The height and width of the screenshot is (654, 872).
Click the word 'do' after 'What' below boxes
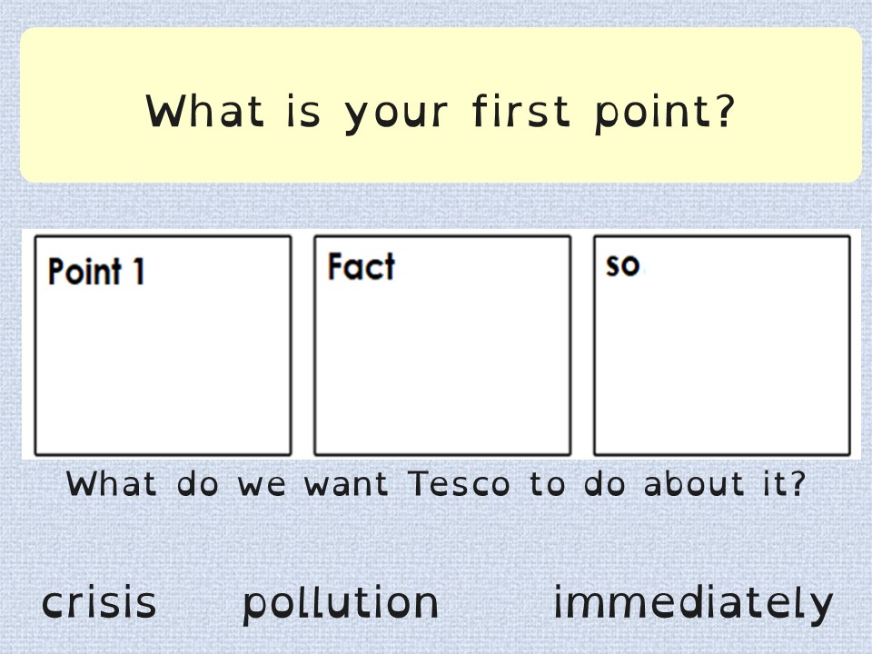(197, 482)
